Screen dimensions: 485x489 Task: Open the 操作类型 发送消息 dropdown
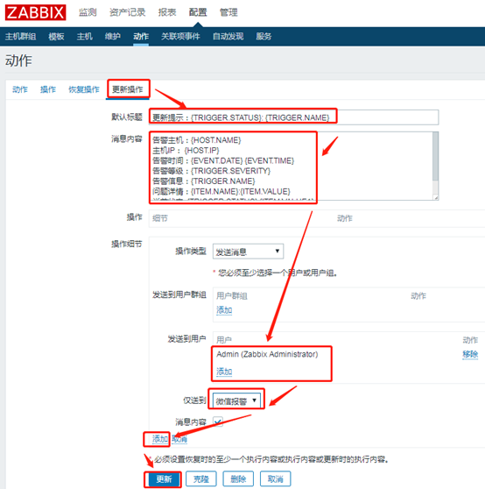tap(248, 252)
